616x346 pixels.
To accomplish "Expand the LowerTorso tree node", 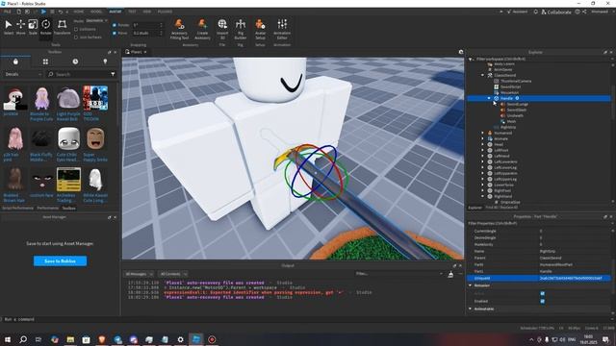I will click(483, 185).
